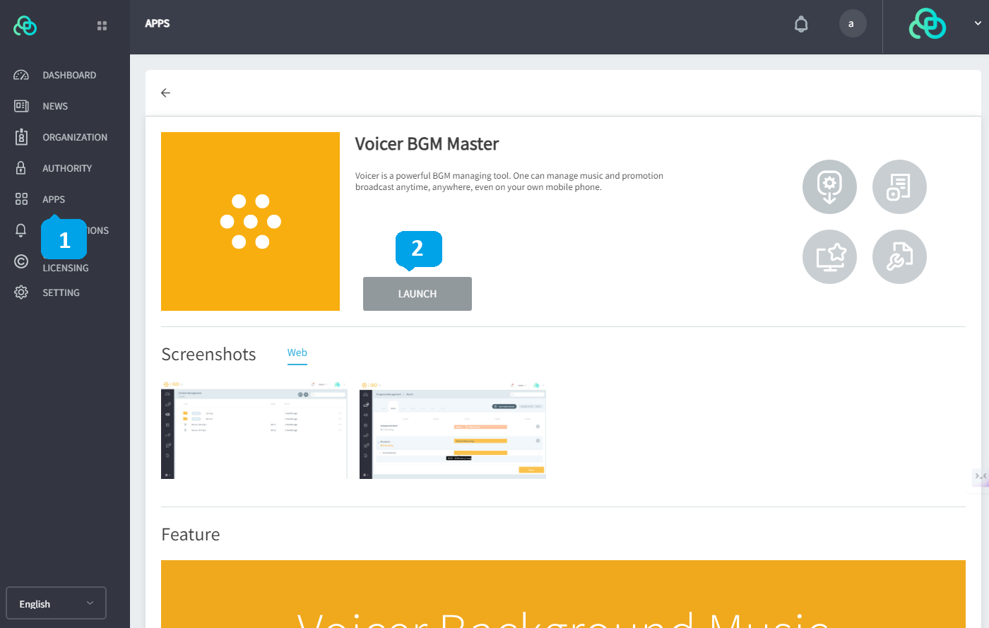Select the Web screenshots tab
Viewport: 989px width, 628px height.
(x=297, y=352)
